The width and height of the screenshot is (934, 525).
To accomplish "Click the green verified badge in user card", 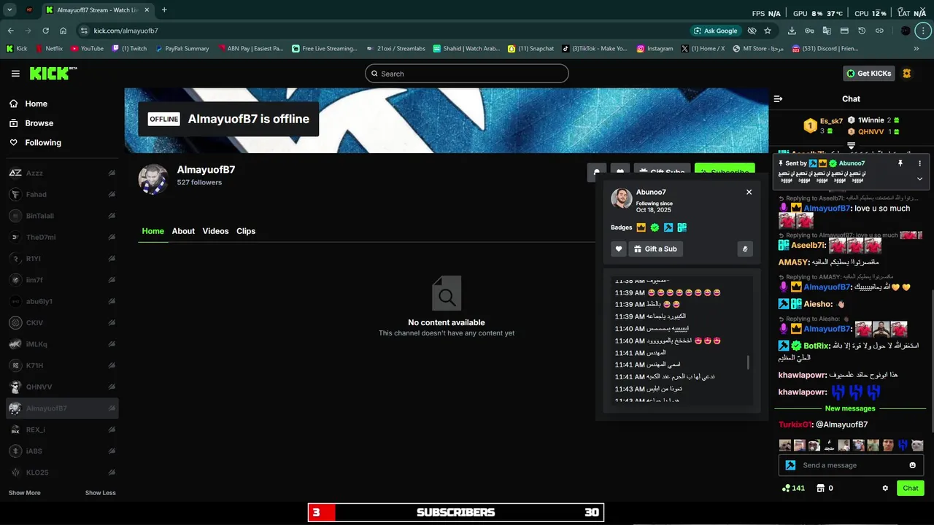I will [x=655, y=227].
